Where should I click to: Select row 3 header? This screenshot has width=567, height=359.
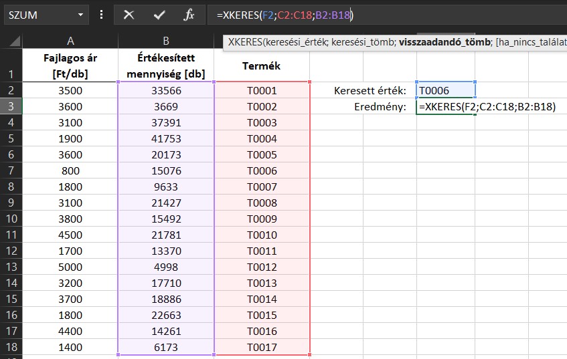11,106
